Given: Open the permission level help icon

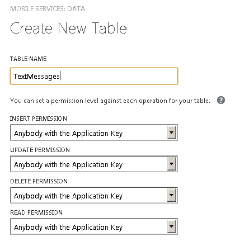Looking at the screenshot, I should click(221, 100).
